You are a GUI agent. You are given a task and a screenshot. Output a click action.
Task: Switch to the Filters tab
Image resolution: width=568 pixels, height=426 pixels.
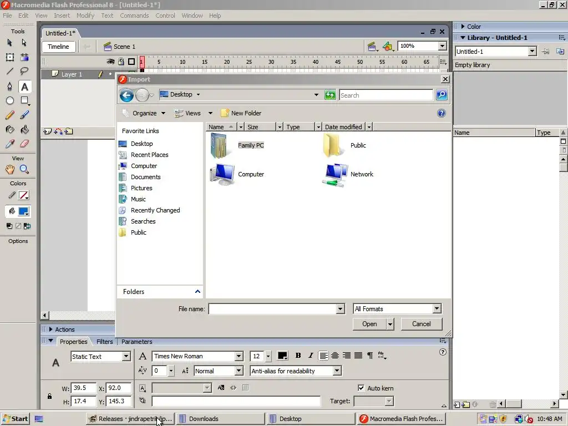[105, 342]
